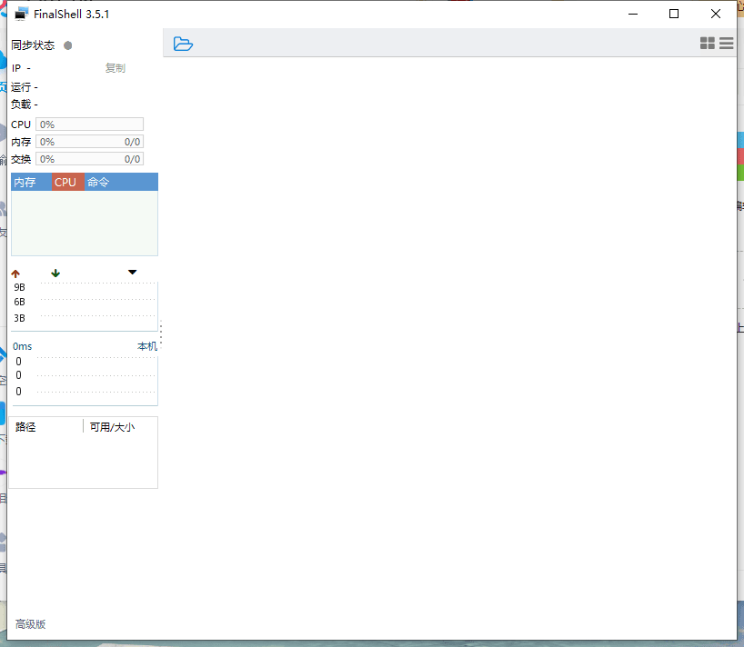Screen dimensions: 744x647
Task: Click the 可用/大小 disk column header
Action: (112, 427)
